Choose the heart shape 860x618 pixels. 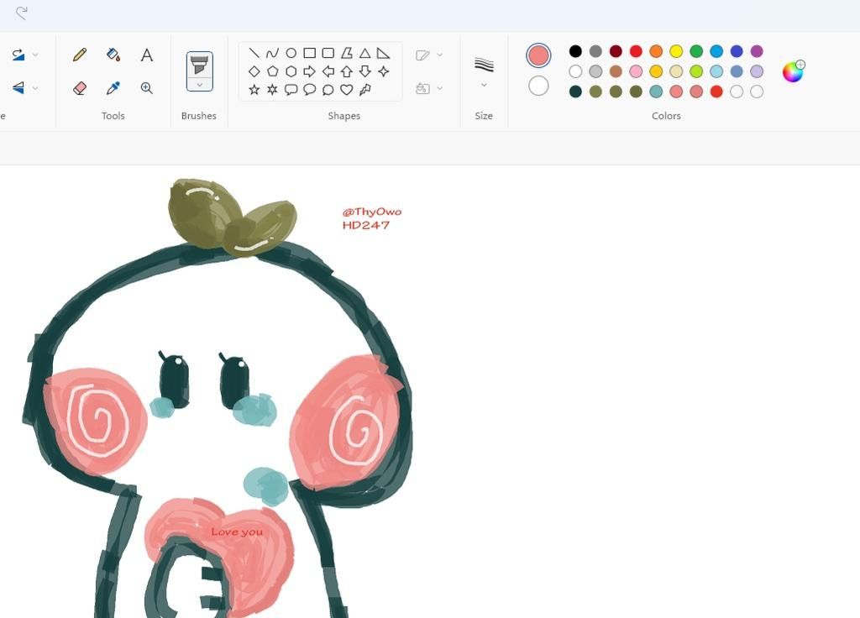coord(346,90)
